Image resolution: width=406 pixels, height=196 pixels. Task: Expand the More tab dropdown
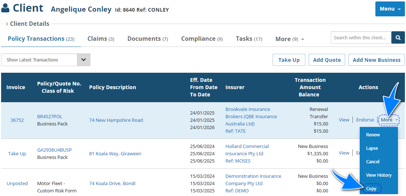[x=290, y=39]
